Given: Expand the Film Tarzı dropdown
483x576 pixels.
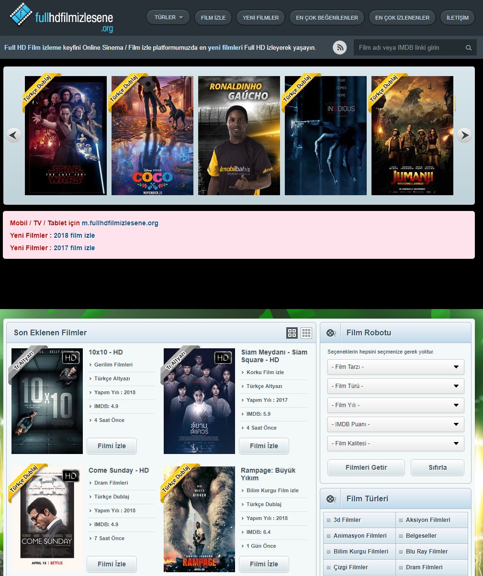Looking at the screenshot, I should point(396,367).
